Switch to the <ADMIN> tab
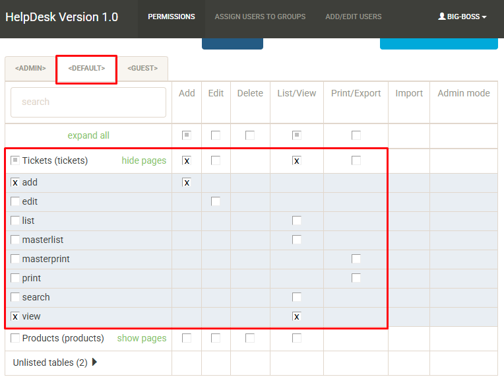Image resolution: width=504 pixels, height=379 pixels. (x=30, y=68)
